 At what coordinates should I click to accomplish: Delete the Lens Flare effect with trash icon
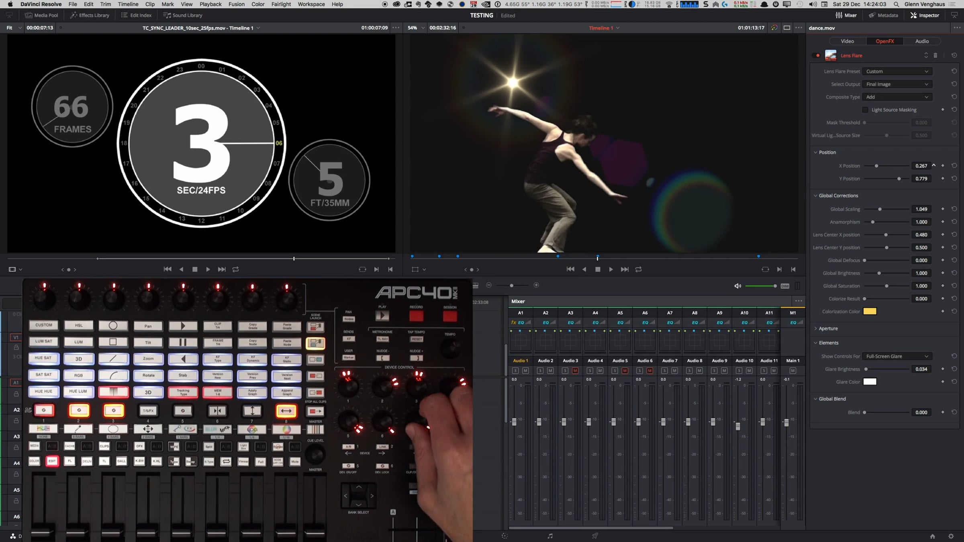(x=935, y=55)
